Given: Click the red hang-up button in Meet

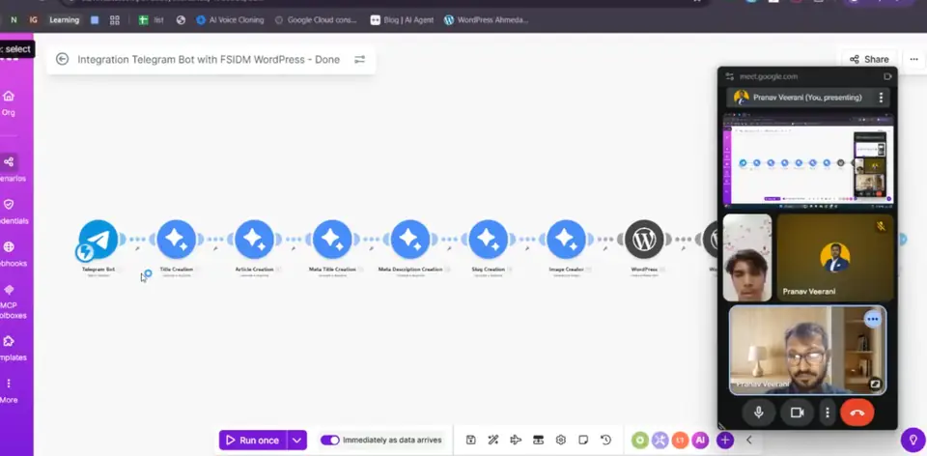Looking at the screenshot, I should 857,413.
